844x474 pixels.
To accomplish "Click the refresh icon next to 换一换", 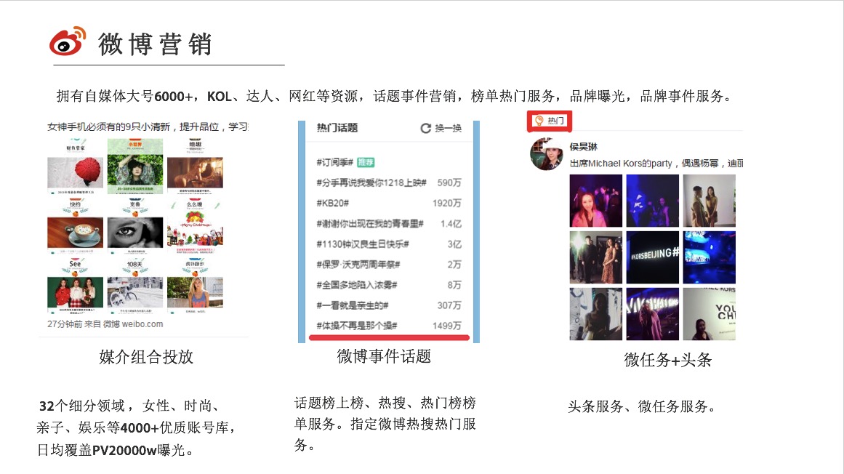I will tap(425, 129).
